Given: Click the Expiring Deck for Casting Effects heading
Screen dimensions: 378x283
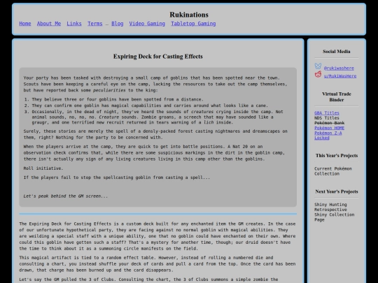Looking at the screenshot, I should (x=158, y=57).
